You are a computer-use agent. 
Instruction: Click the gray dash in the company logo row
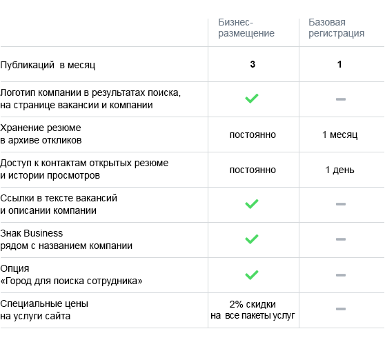pos(341,99)
